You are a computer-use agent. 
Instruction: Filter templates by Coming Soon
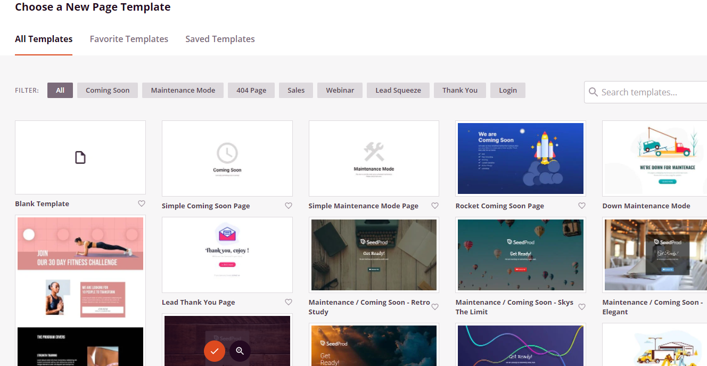(x=108, y=90)
